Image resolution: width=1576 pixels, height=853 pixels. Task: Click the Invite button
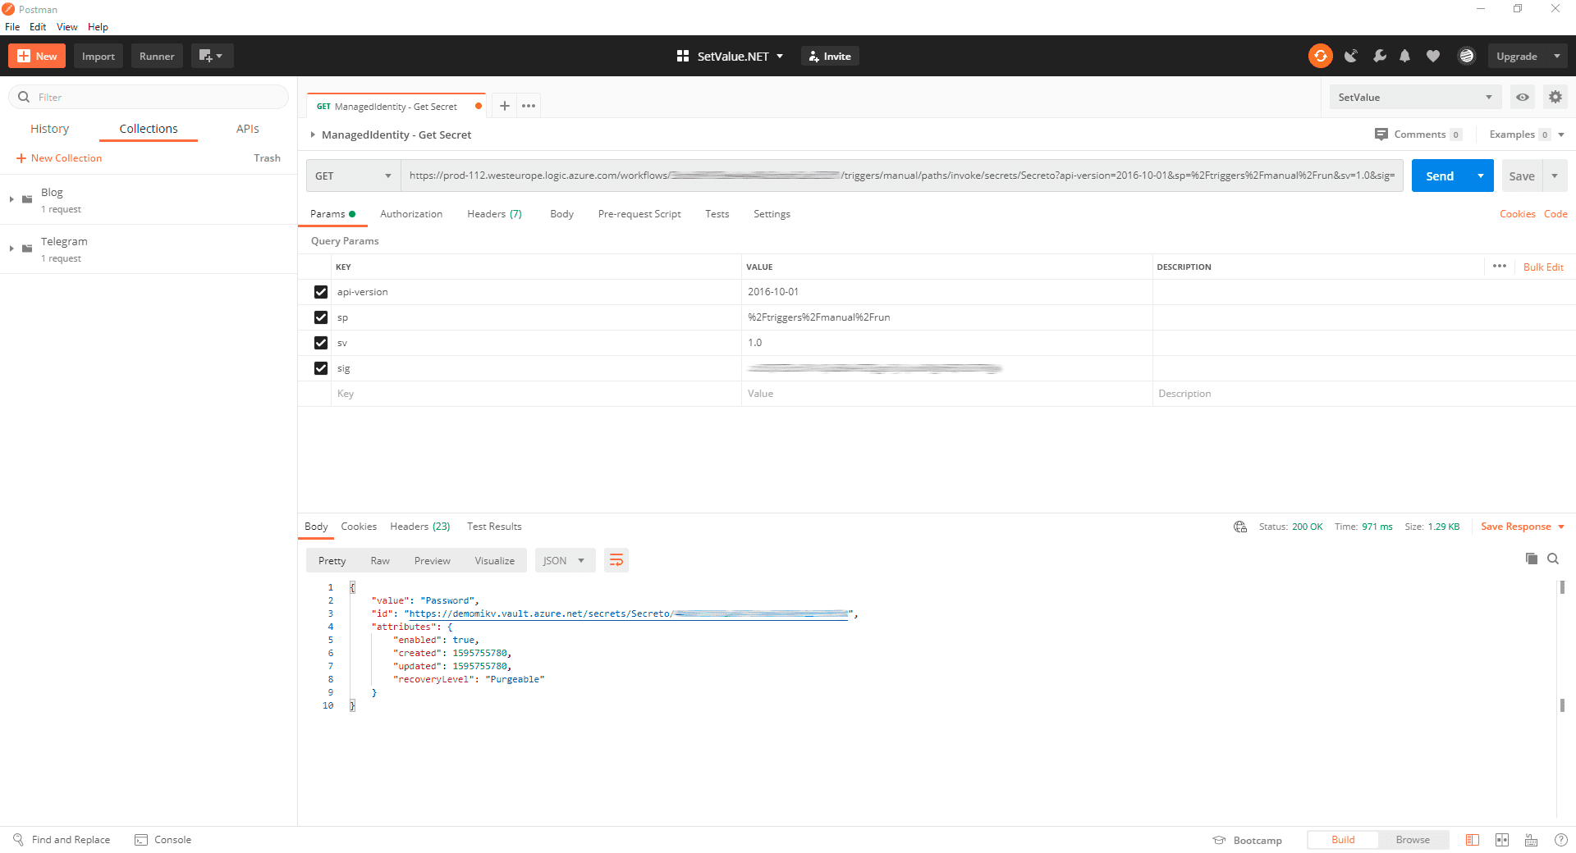pos(830,56)
